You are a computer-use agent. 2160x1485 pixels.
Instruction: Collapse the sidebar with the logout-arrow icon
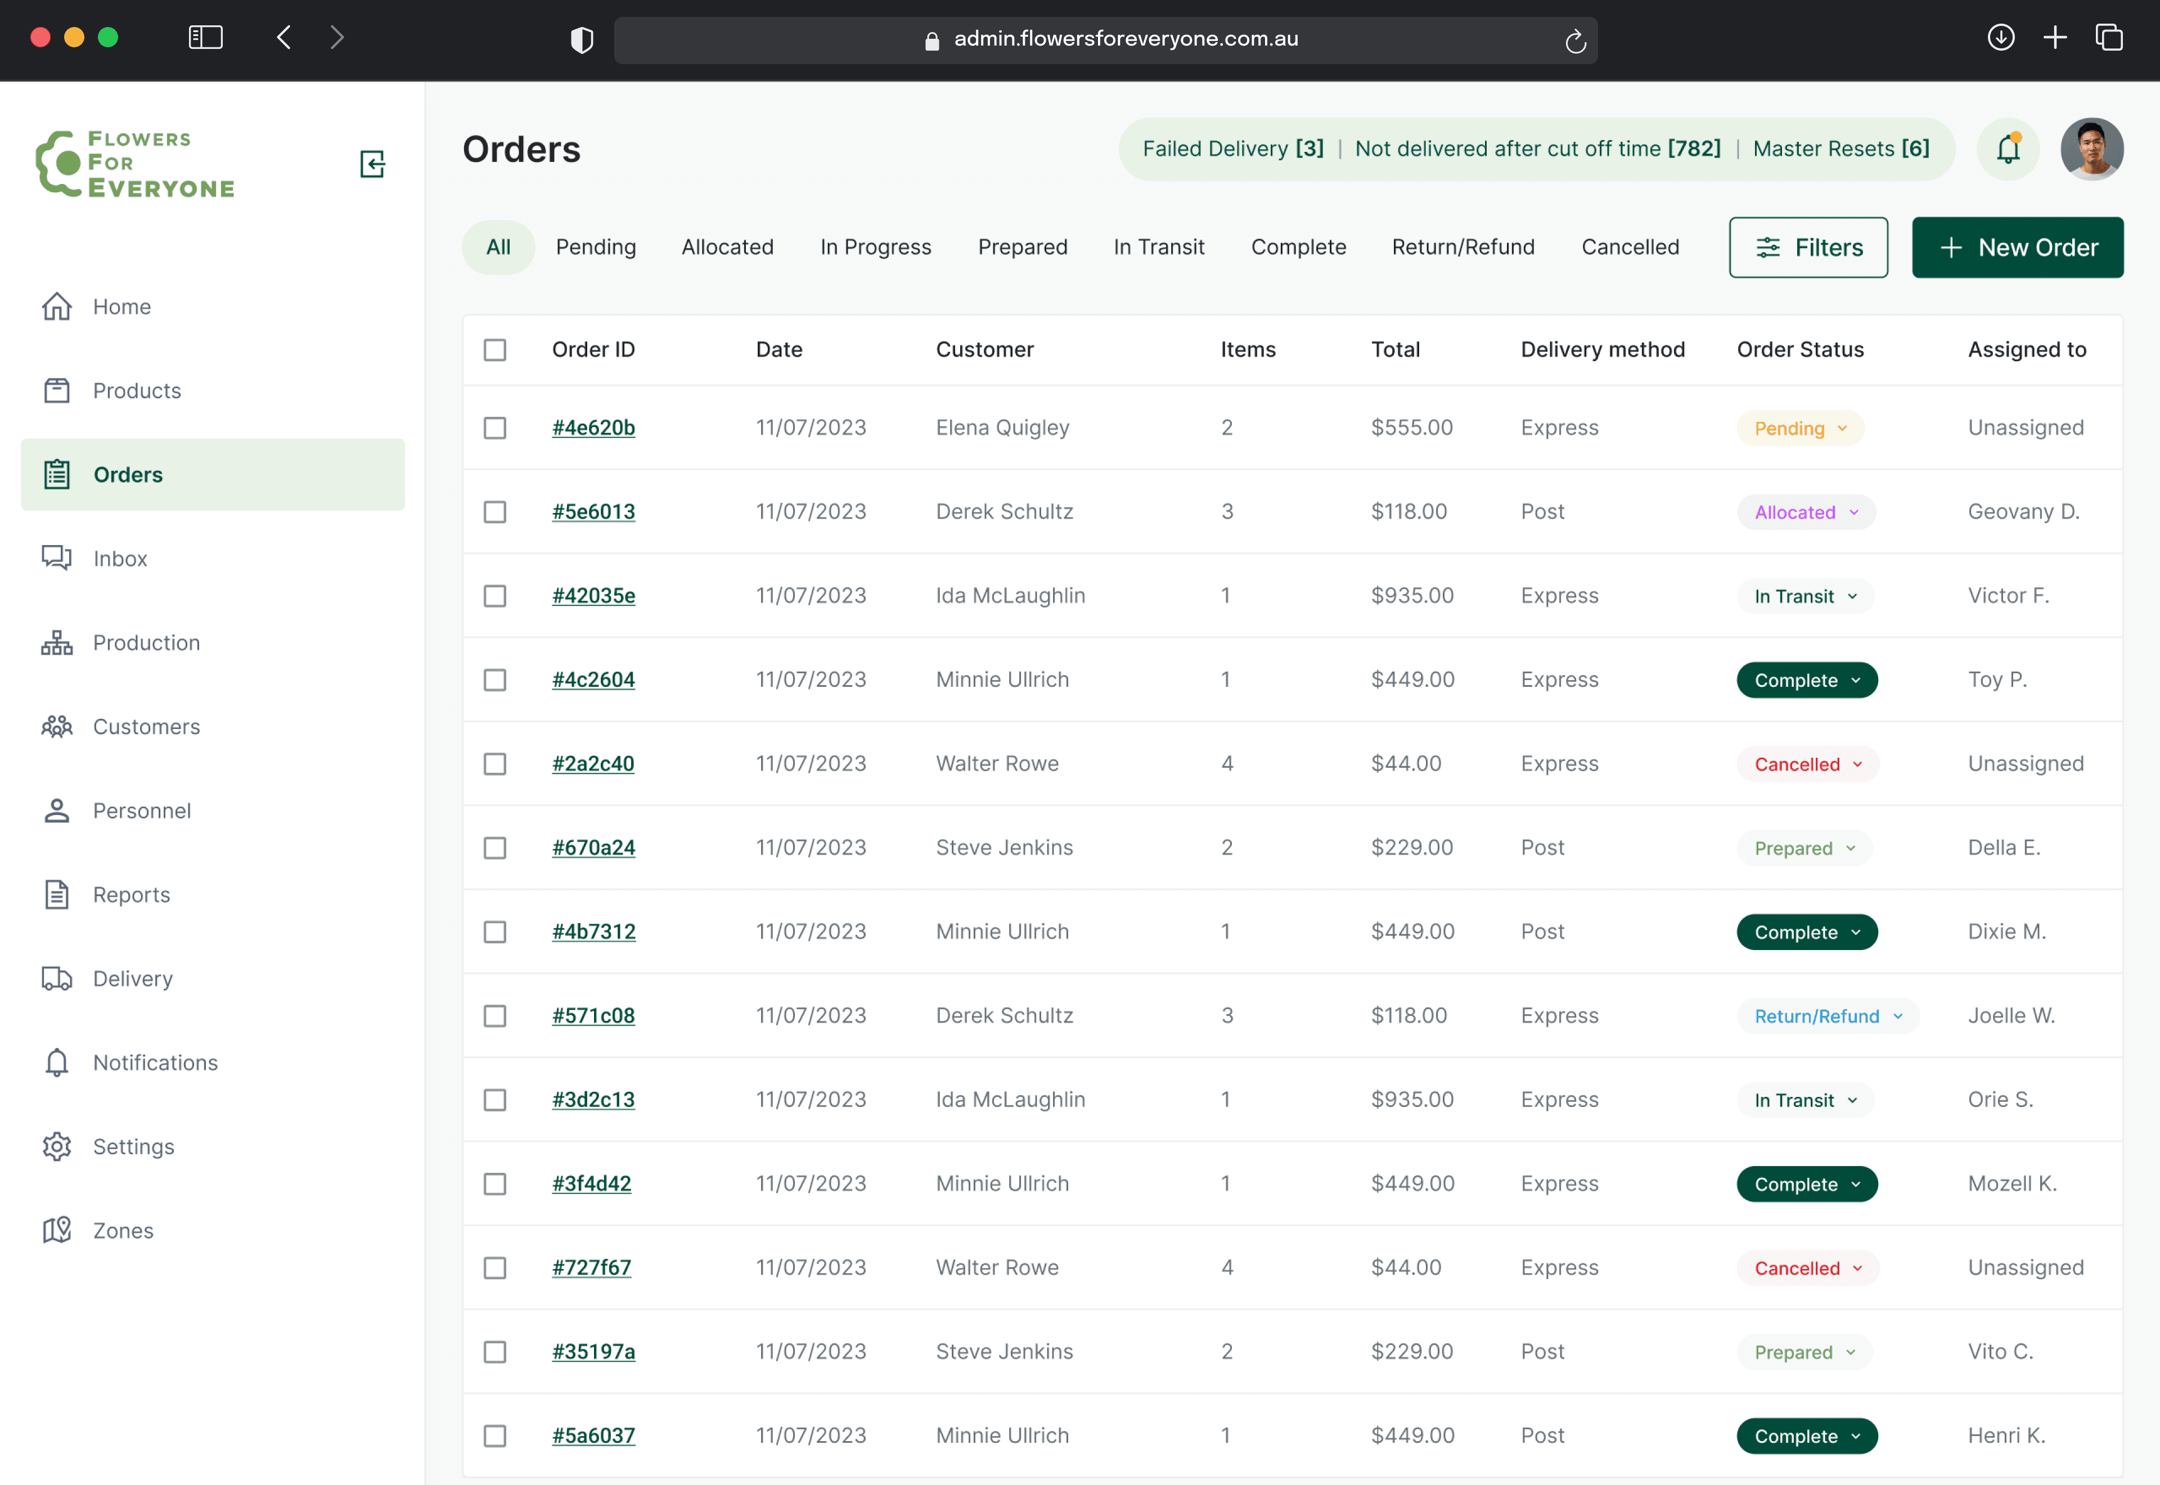[x=372, y=165]
